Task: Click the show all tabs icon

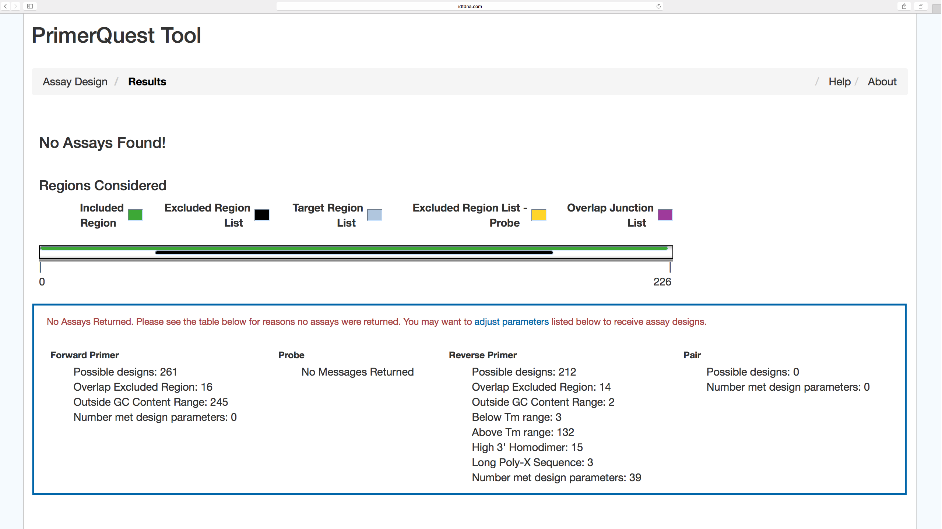Action: pyautogui.click(x=921, y=6)
